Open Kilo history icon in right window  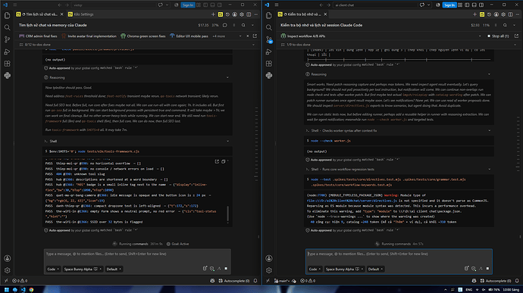489,14
